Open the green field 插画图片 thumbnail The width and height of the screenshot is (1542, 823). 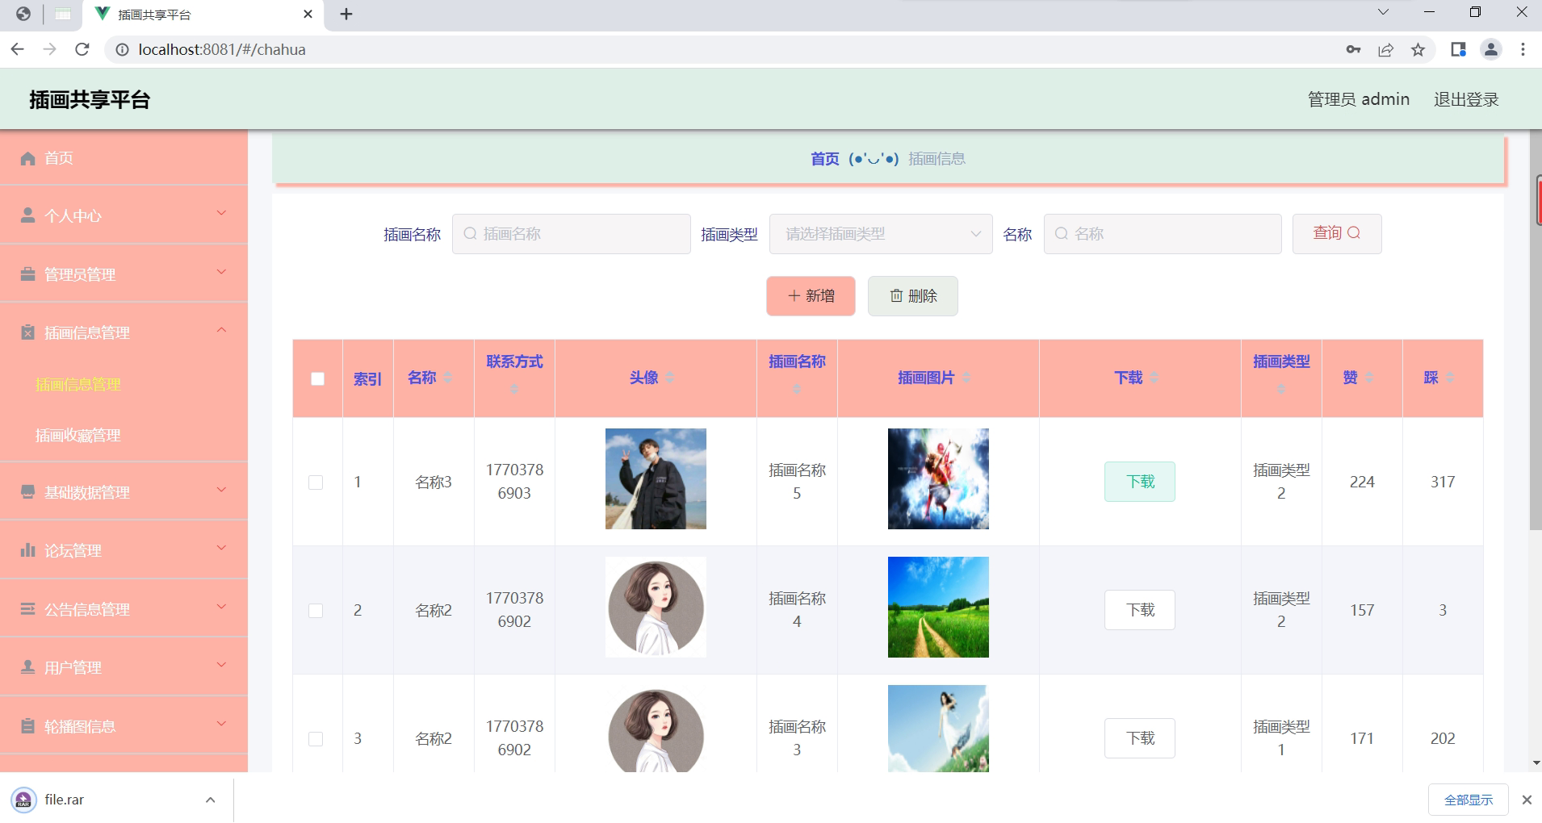[938, 608]
